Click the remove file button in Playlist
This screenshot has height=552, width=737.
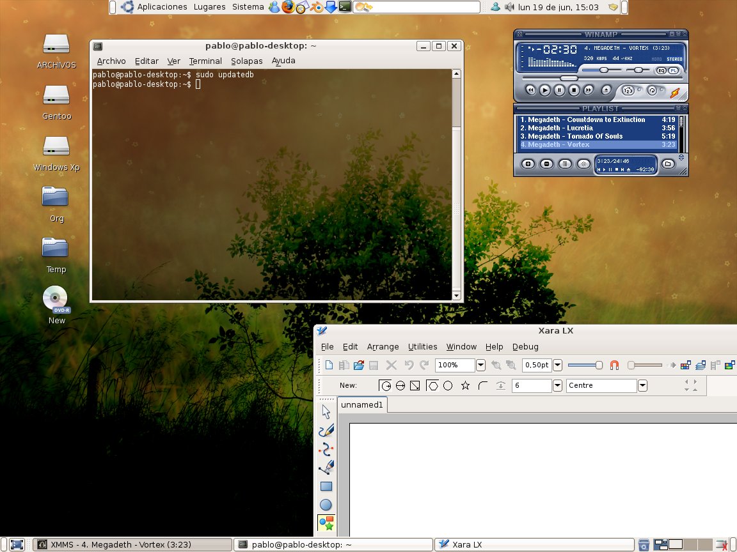click(546, 164)
